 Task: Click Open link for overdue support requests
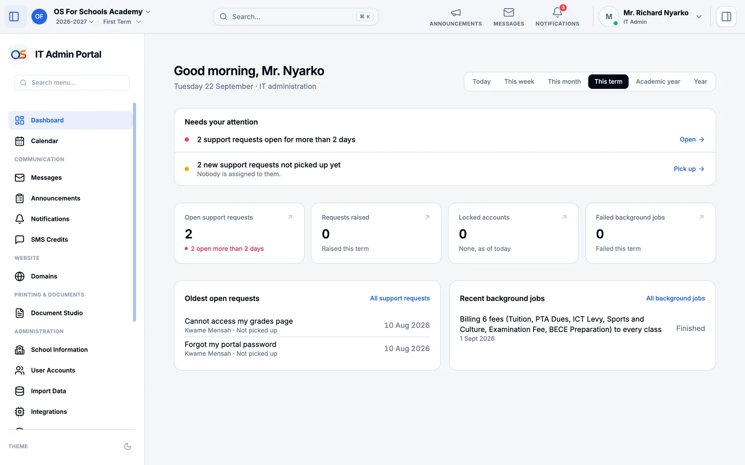pyautogui.click(x=692, y=139)
